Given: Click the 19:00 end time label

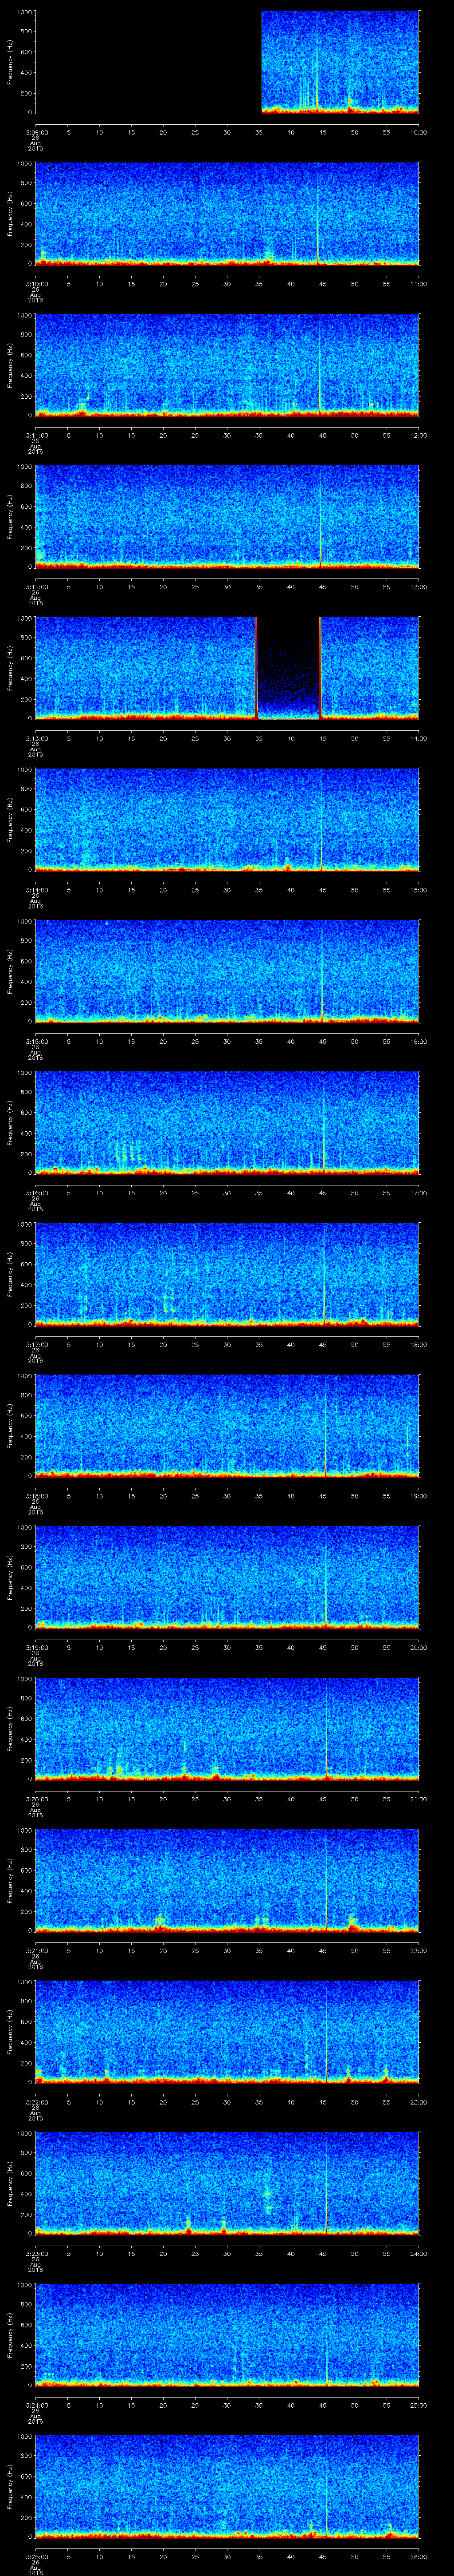Looking at the screenshot, I should pos(418,1495).
